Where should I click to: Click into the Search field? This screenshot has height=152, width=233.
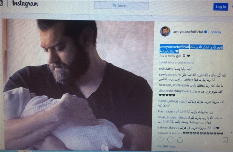pyautogui.click(x=121, y=6)
